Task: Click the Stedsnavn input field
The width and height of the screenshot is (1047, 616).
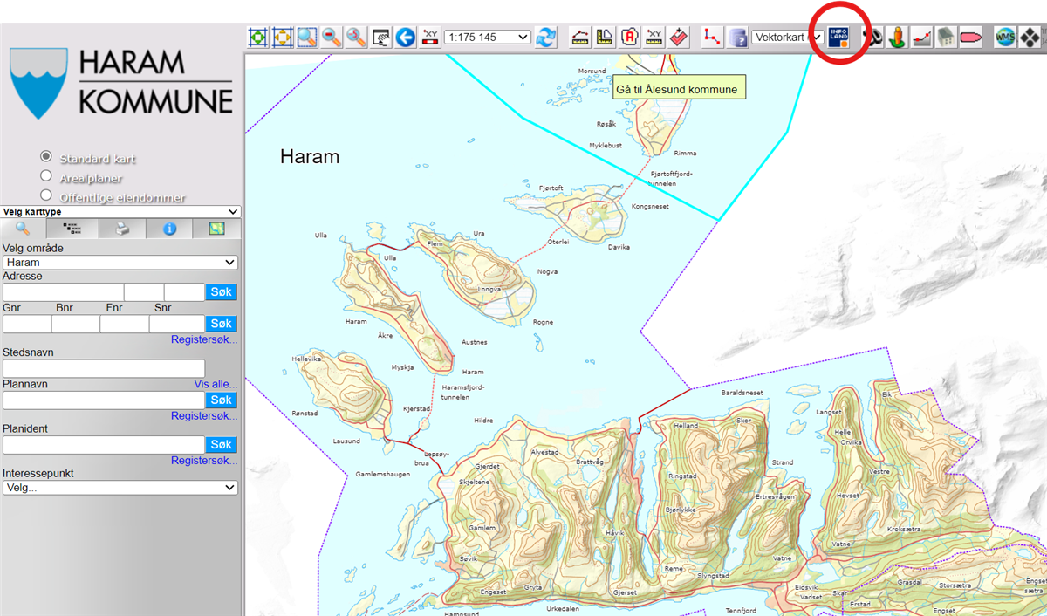Action: tap(104, 369)
